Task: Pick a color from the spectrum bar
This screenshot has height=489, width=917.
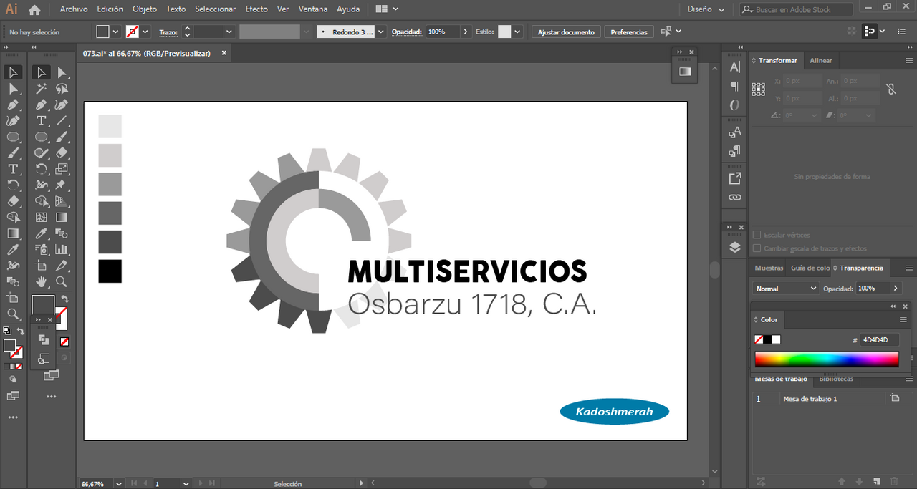Action: pyautogui.click(x=826, y=359)
